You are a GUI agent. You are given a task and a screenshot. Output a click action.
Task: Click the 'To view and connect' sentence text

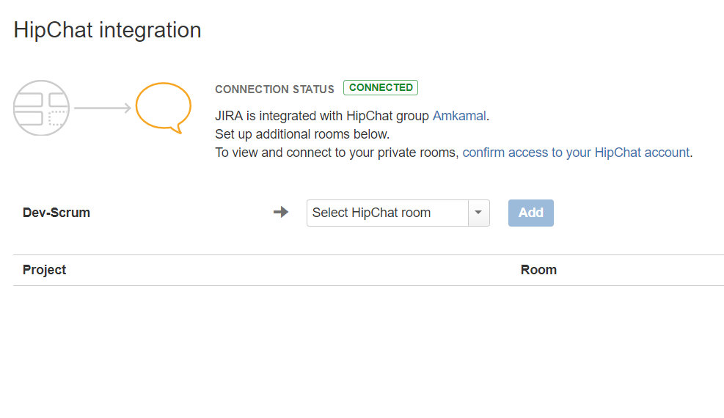(x=337, y=153)
